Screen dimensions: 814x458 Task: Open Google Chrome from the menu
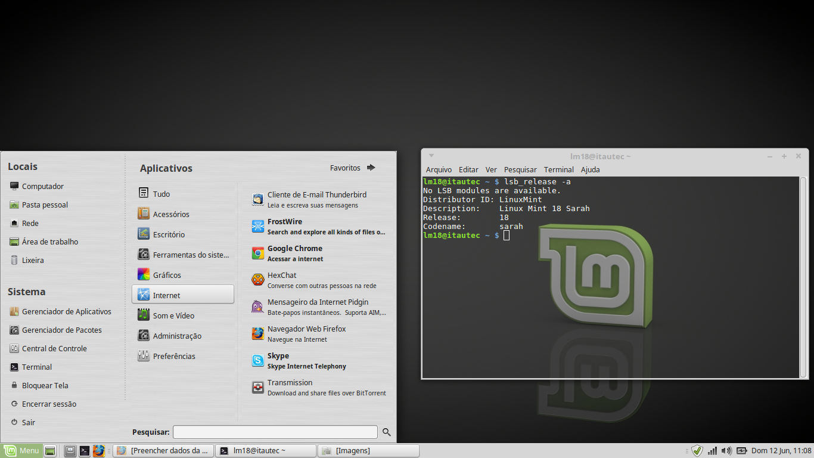click(318, 253)
